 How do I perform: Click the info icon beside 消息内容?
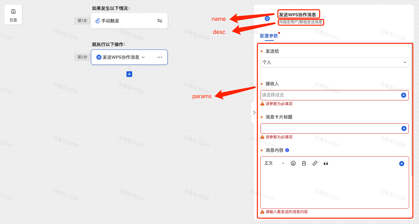pyautogui.click(x=287, y=150)
